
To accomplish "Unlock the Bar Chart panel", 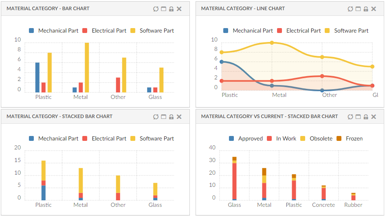I will 171,9.
